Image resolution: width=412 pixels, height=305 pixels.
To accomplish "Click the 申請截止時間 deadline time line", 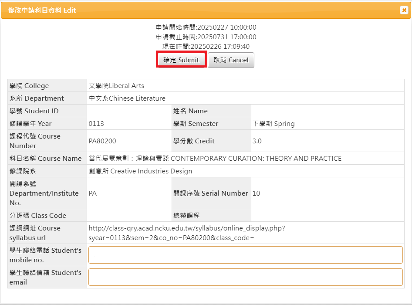I will click(206, 37).
